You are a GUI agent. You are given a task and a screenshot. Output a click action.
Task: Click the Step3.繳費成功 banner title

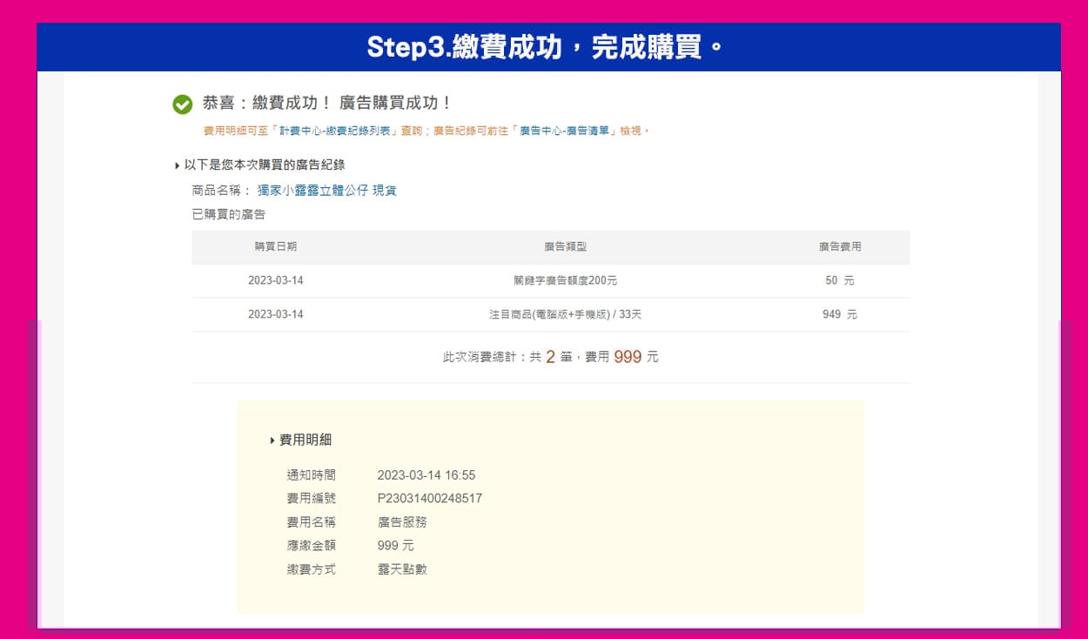coord(544,47)
